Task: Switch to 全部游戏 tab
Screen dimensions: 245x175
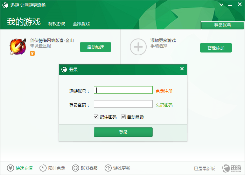Action: (81, 24)
